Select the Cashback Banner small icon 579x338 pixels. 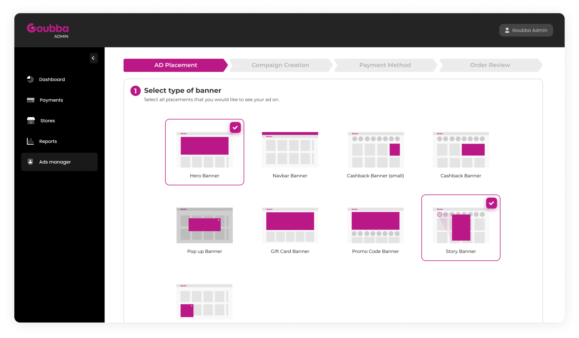coord(375,150)
